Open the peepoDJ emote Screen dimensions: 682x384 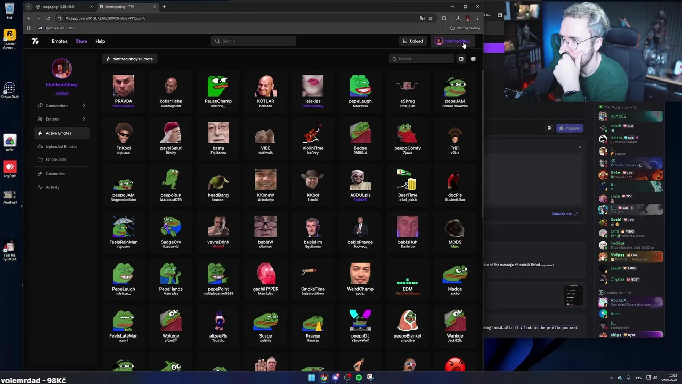coord(360,326)
